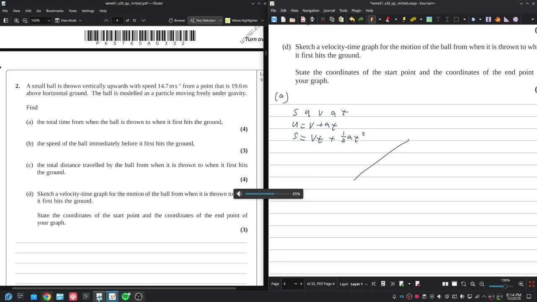Export as PDF in Xournal++

(x=303, y=19)
